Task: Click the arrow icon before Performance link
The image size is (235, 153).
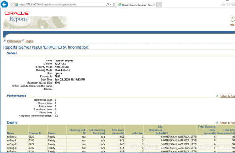Action: (5, 41)
